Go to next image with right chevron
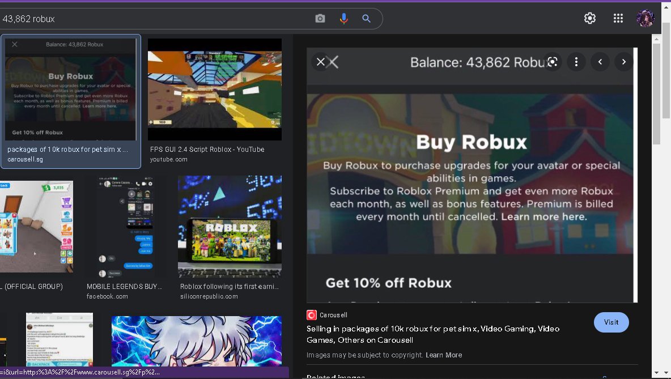Viewport: 671px width, 379px height. (x=624, y=62)
